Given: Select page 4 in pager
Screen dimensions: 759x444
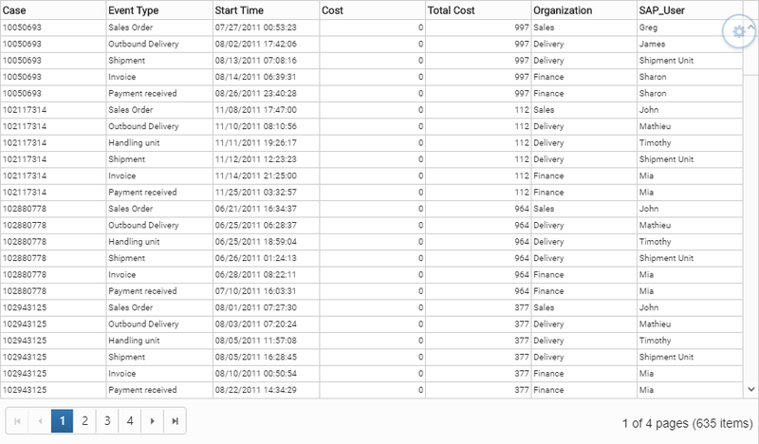Looking at the screenshot, I should (x=130, y=421).
